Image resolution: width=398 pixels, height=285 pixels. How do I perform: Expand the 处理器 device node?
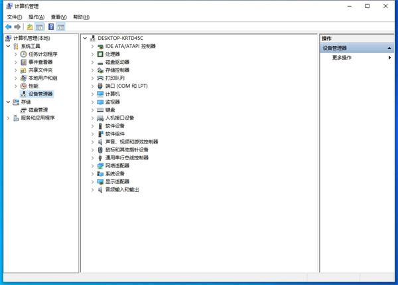coord(92,54)
